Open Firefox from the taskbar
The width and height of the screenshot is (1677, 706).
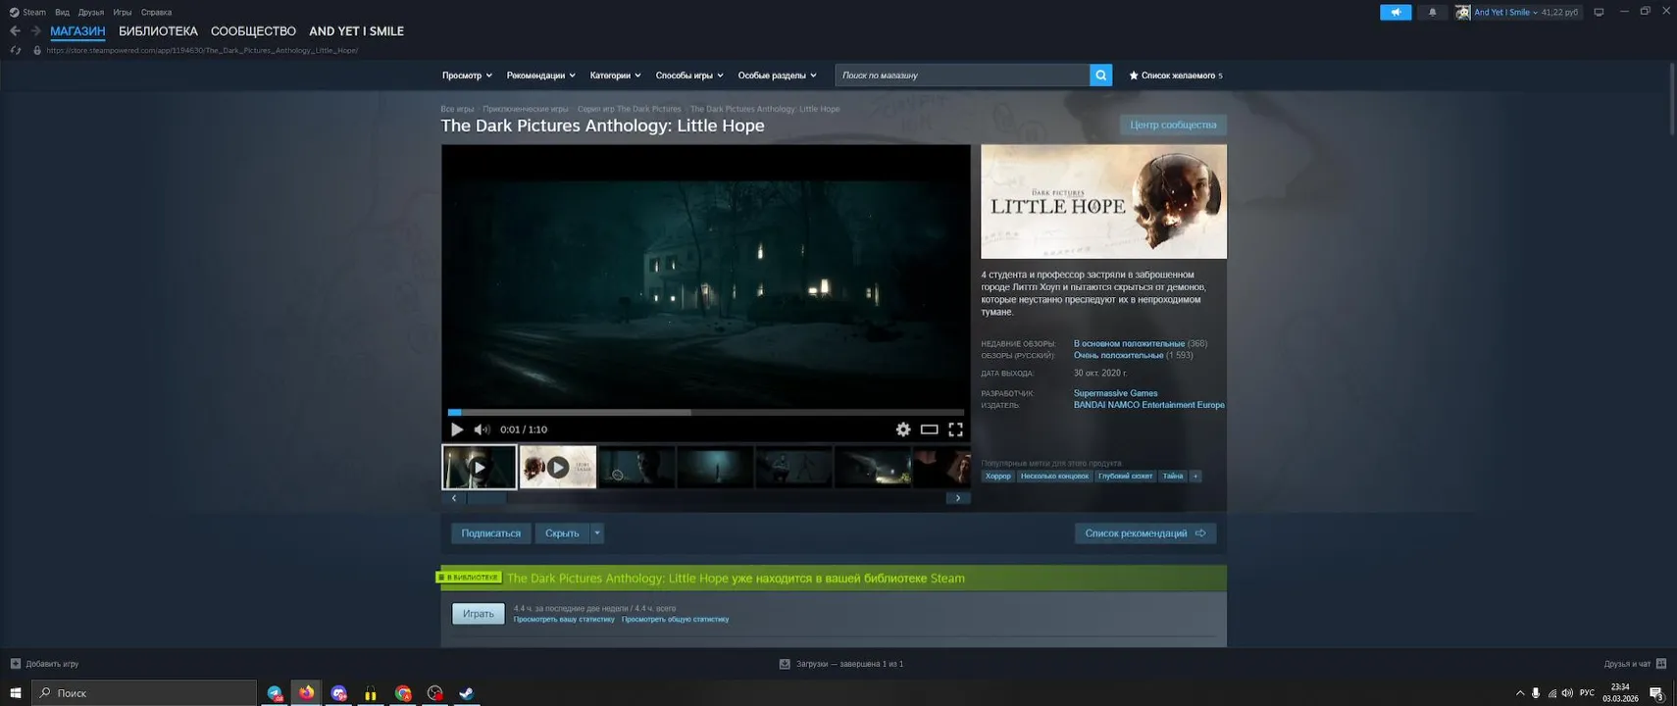tap(306, 693)
